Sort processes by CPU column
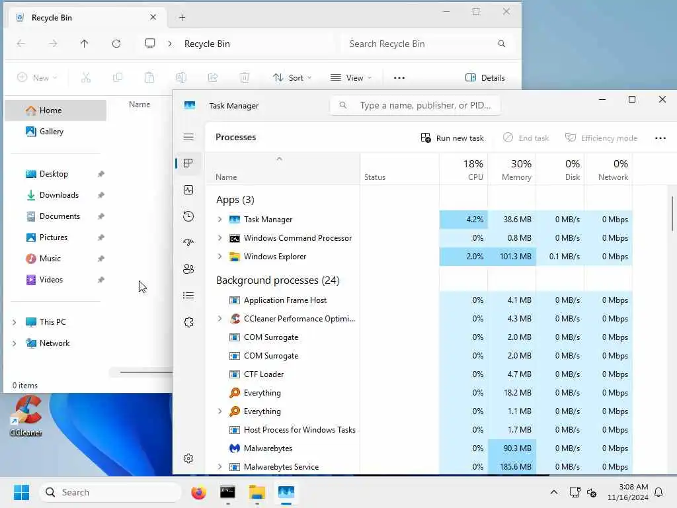Image resolution: width=677 pixels, height=508 pixels. pyautogui.click(x=463, y=169)
